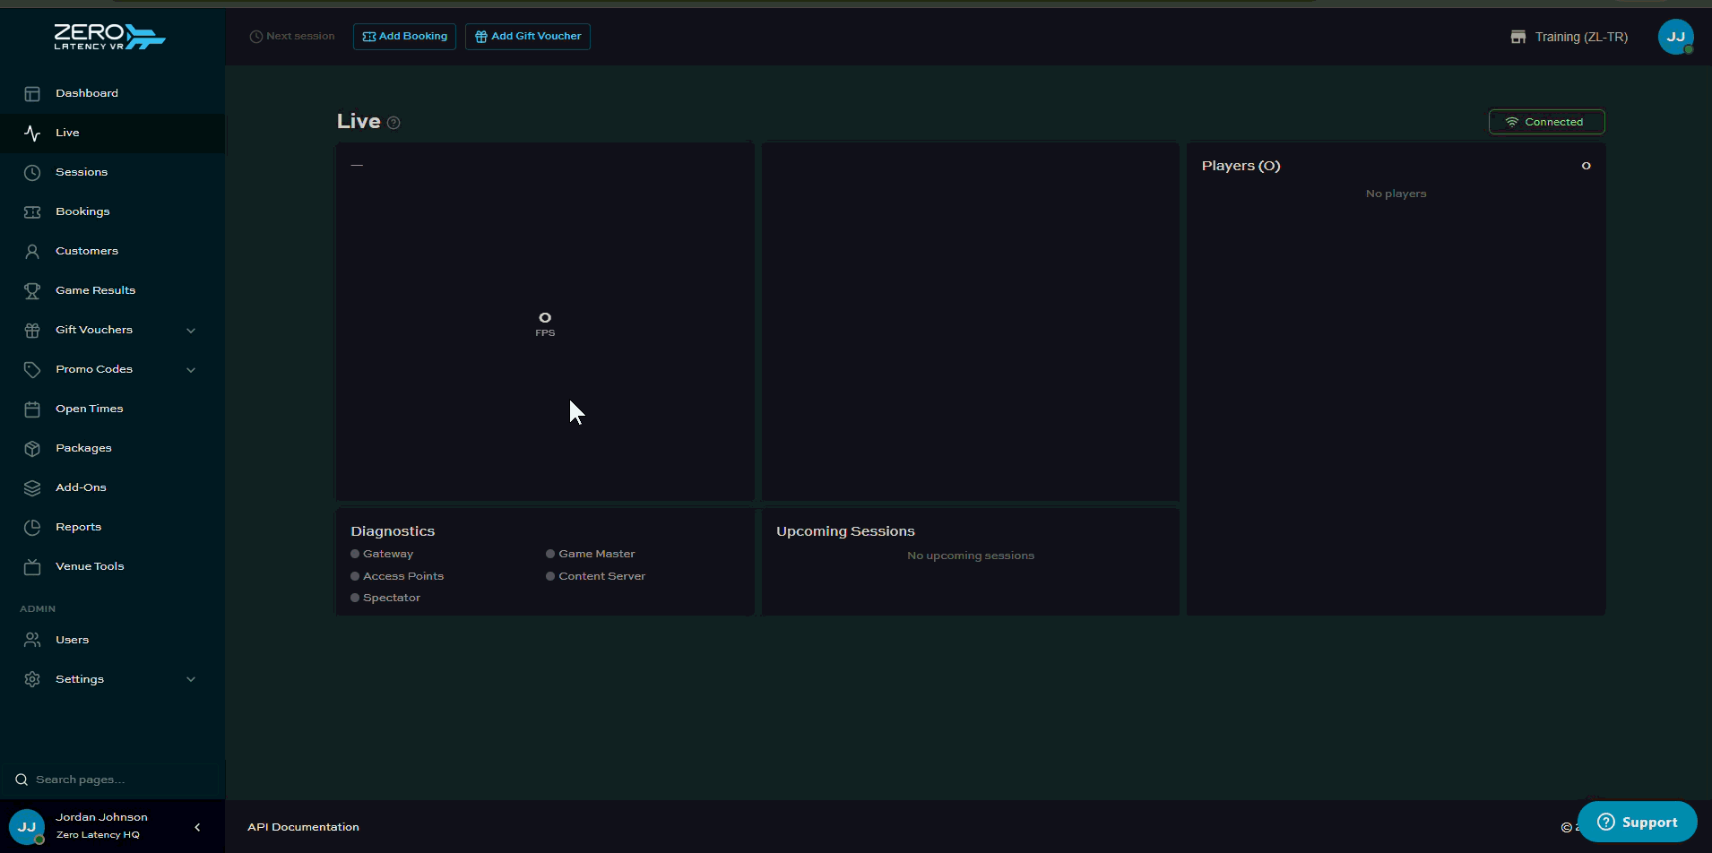Click the 'No upcoming sessions' text
Viewport: 1712px width, 853px height.
tap(971, 556)
